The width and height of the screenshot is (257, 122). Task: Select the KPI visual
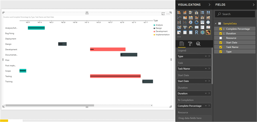(x=208, y=27)
